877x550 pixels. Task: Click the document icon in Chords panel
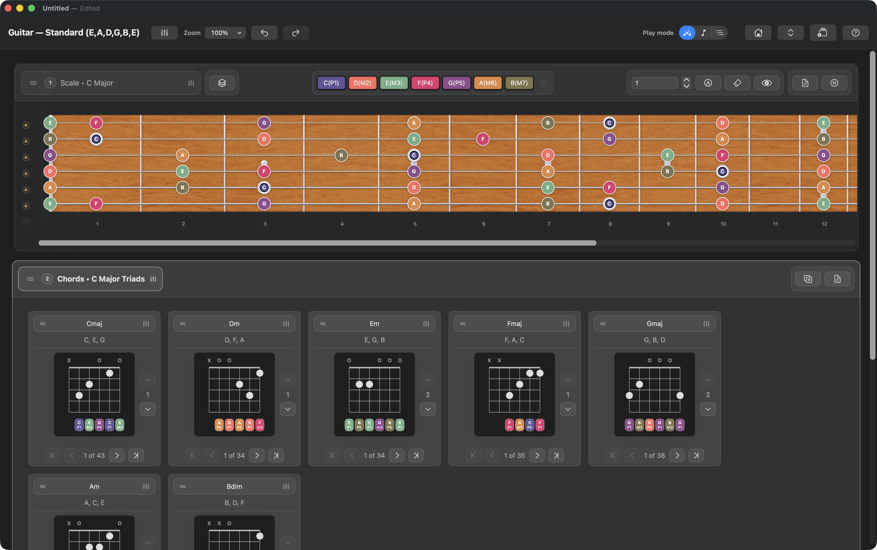[837, 279]
